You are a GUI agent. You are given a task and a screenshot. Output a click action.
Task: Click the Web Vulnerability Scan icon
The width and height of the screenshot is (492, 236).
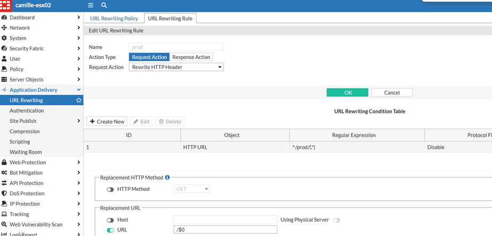(4, 225)
